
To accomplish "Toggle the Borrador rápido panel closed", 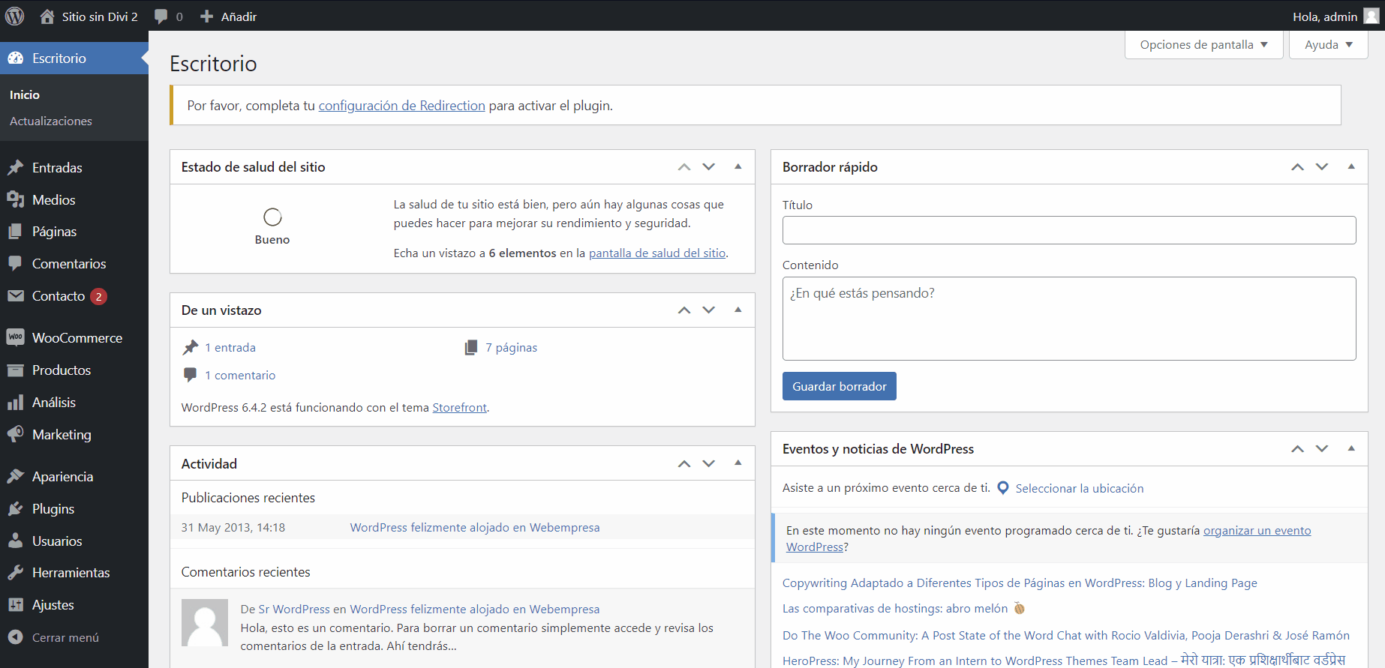I will 1351,166.
